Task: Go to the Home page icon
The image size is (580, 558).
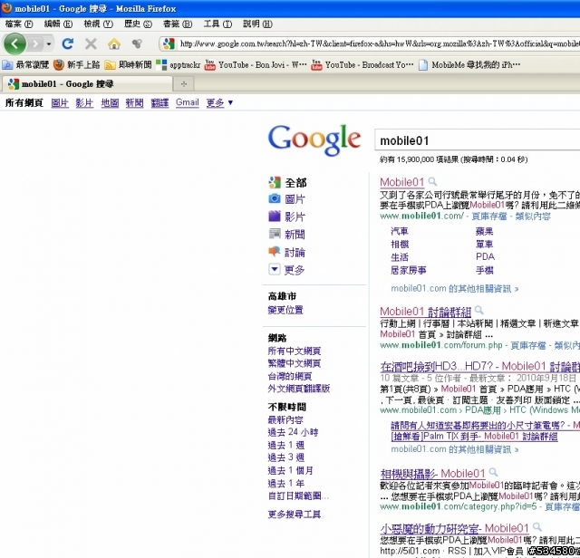Action: pyautogui.click(x=114, y=44)
